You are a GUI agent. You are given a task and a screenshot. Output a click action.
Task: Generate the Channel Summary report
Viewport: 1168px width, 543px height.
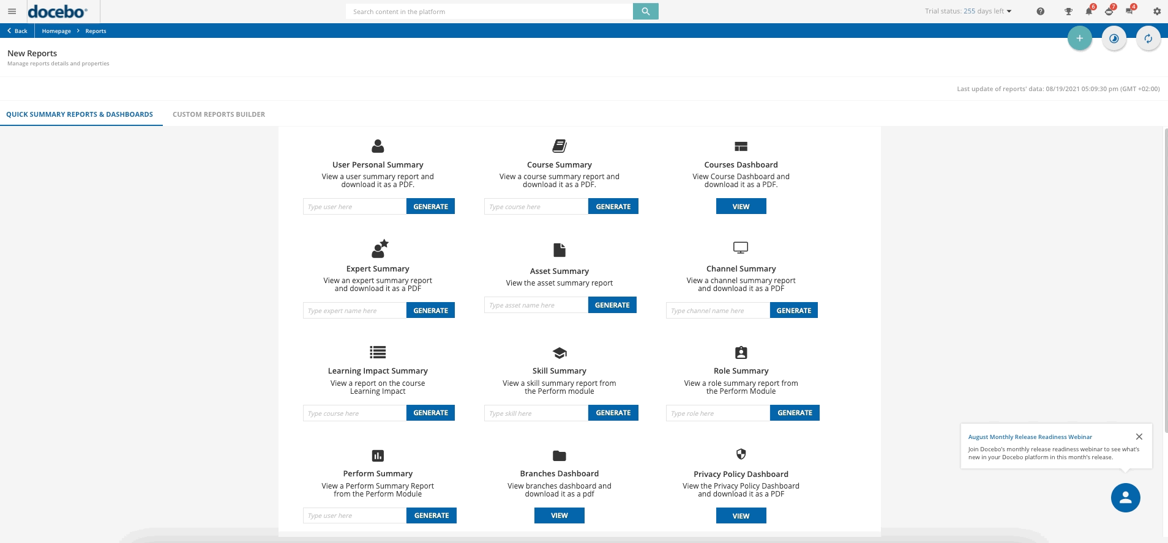793,311
